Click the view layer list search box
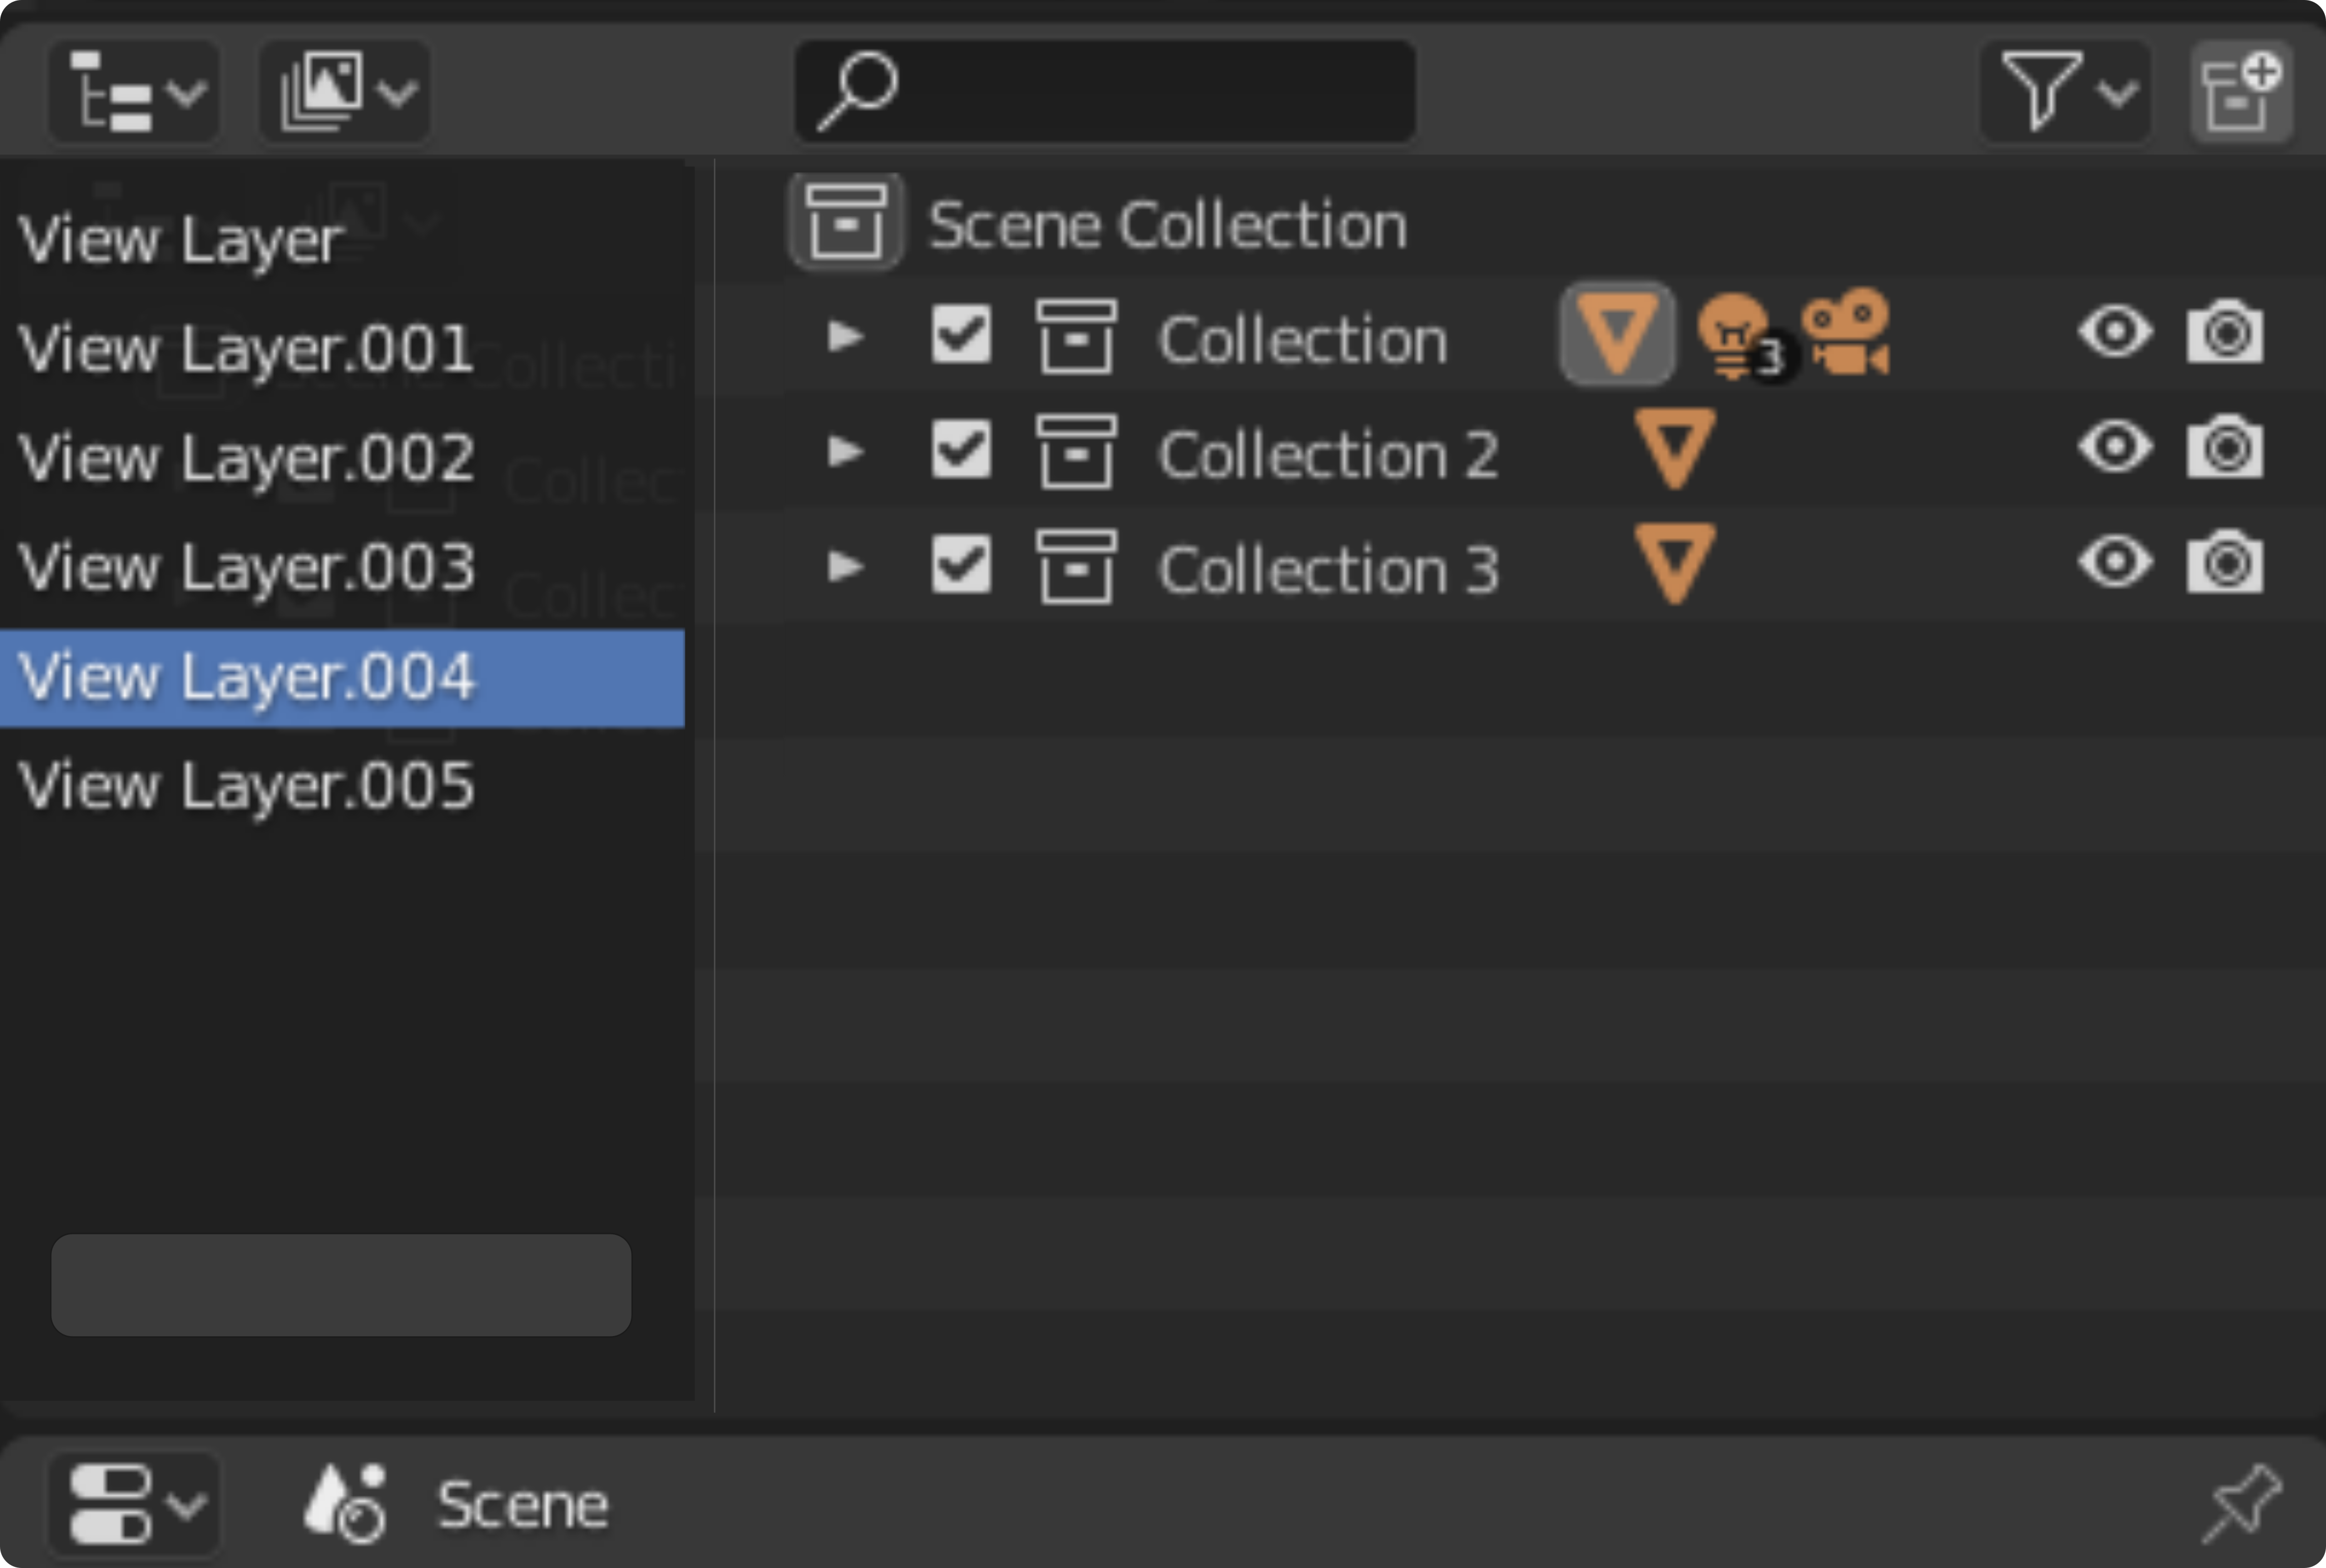Image resolution: width=2326 pixels, height=1568 pixels. coord(341,1285)
